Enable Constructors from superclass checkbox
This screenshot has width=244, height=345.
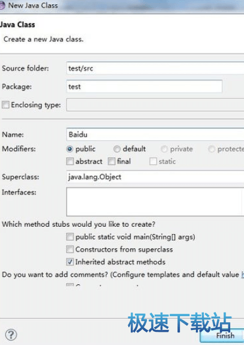(x=70, y=249)
